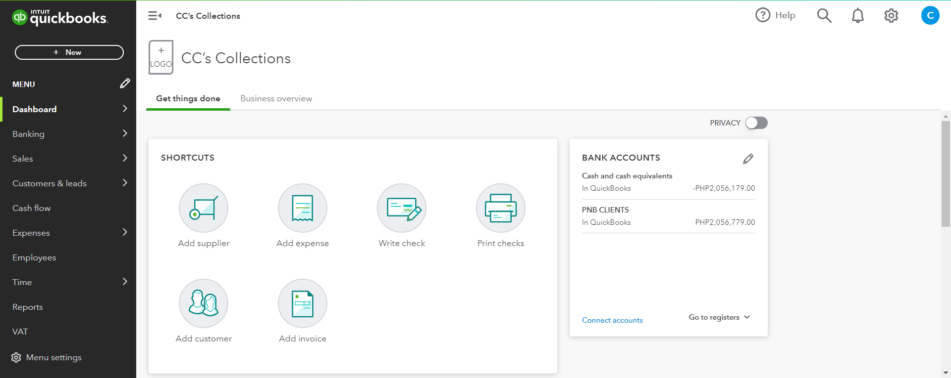The width and height of the screenshot is (951, 378).
Task: Click the settings gear in the header
Action: tap(891, 16)
